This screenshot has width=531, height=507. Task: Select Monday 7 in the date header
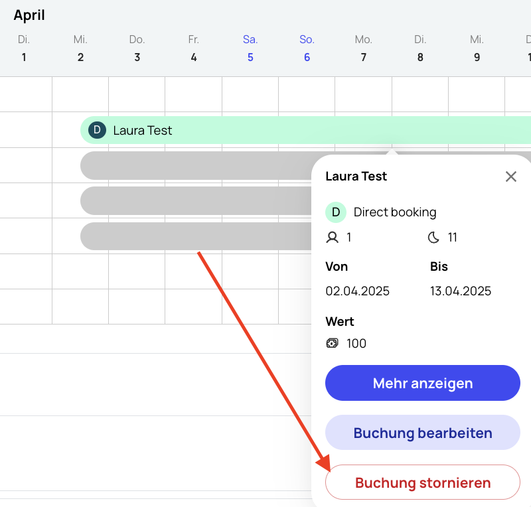pos(363,48)
